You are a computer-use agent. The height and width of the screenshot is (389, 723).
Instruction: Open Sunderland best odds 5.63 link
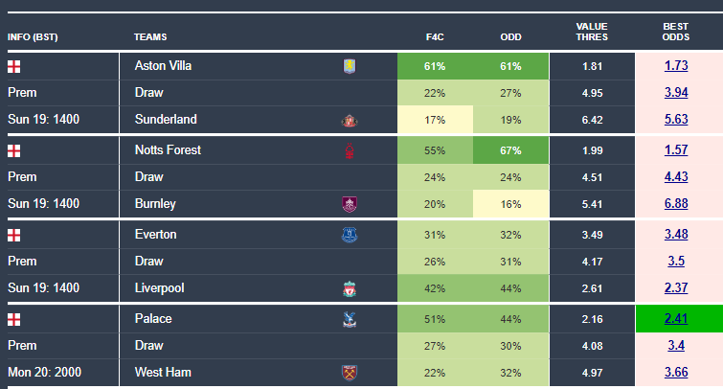pyautogui.click(x=676, y=120)
